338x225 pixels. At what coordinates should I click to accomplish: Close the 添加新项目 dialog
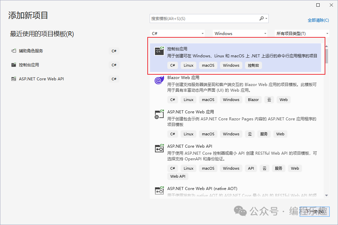point(331,5)
